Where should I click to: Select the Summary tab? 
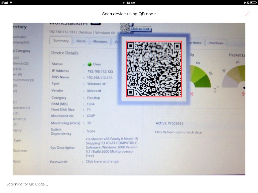coord(61,41)
